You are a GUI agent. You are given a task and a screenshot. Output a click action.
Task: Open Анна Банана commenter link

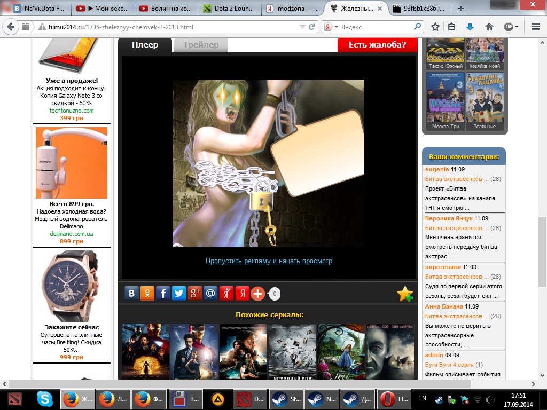[x=444, y=307]
